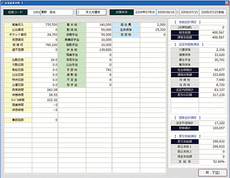Click the 終了(E) button
This screenshot has height=178, width=230.
(x=212, y=172)
